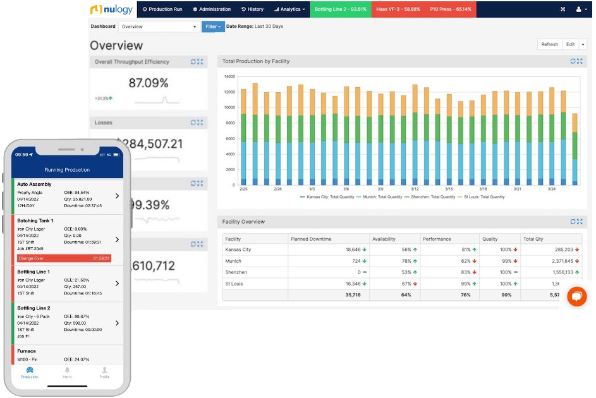This screenshot has width=596, height=398.
Task: Go to the History menu item
Action: [252, 9]
